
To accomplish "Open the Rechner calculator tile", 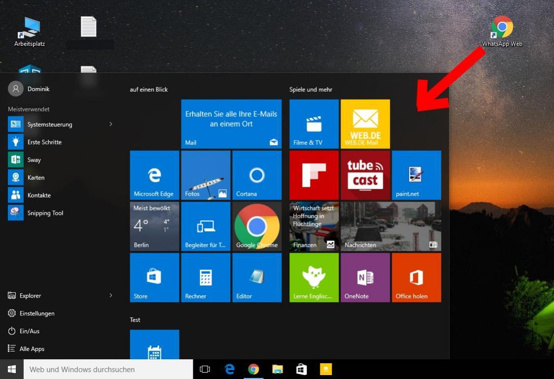I will pyautogui.click(x=206, y=277).
